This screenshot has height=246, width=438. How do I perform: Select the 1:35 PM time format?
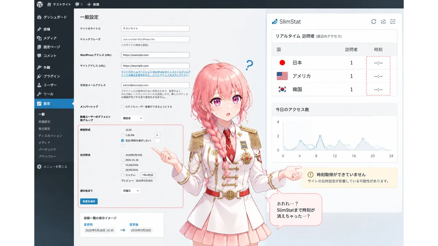coord(123,135)
